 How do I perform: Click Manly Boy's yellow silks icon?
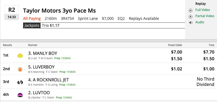click(x=20, y=56)
